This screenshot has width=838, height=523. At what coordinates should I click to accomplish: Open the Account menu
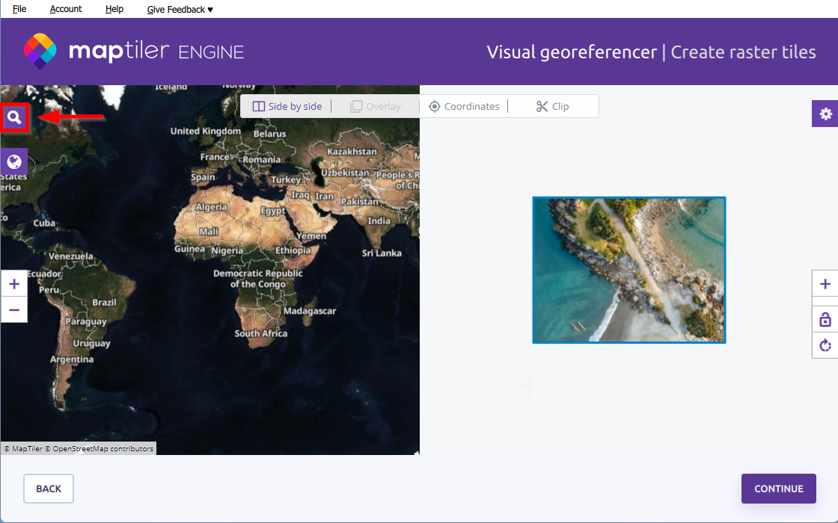[x=66, y=9]
